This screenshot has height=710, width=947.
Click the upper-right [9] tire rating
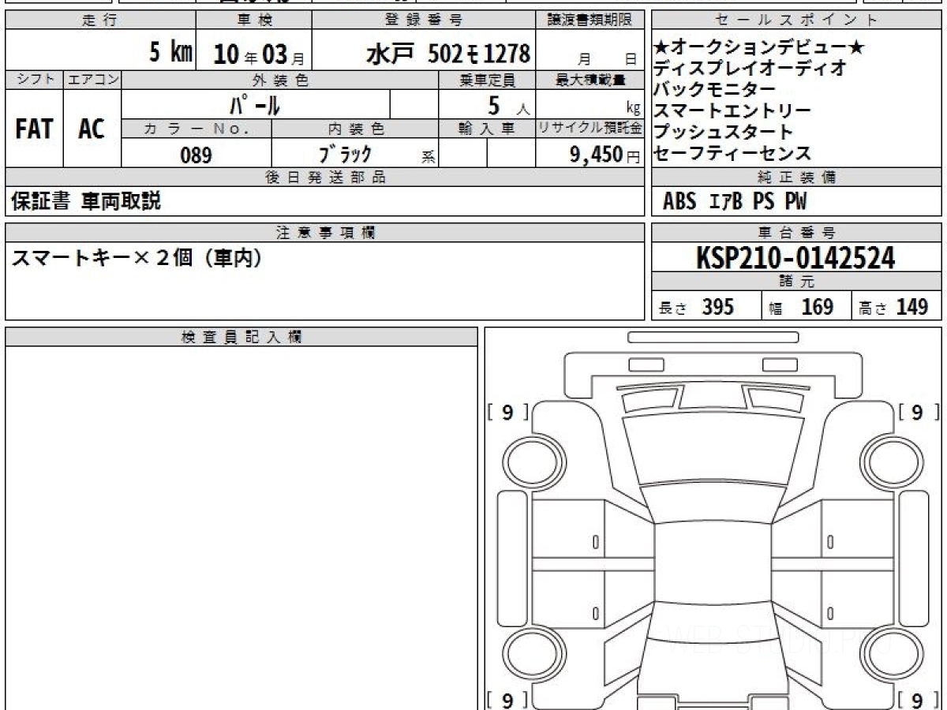pos(918,412)
